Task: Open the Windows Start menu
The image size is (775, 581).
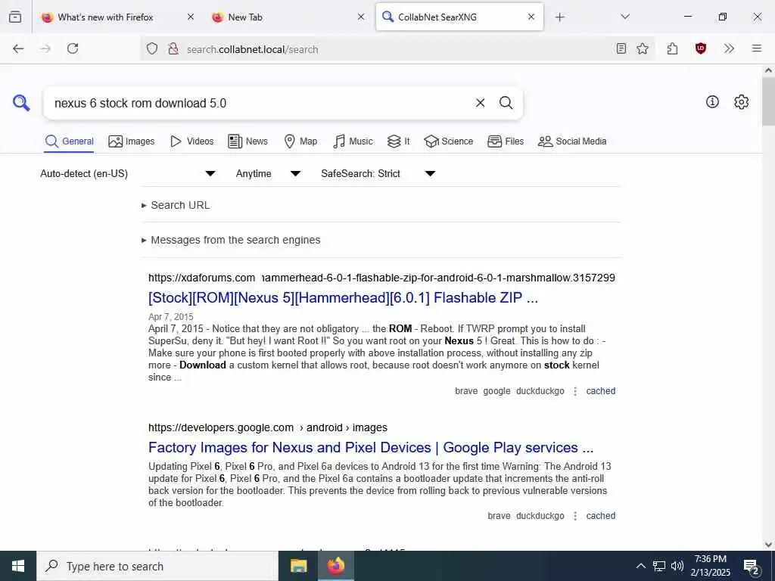Action: (18, 566)
